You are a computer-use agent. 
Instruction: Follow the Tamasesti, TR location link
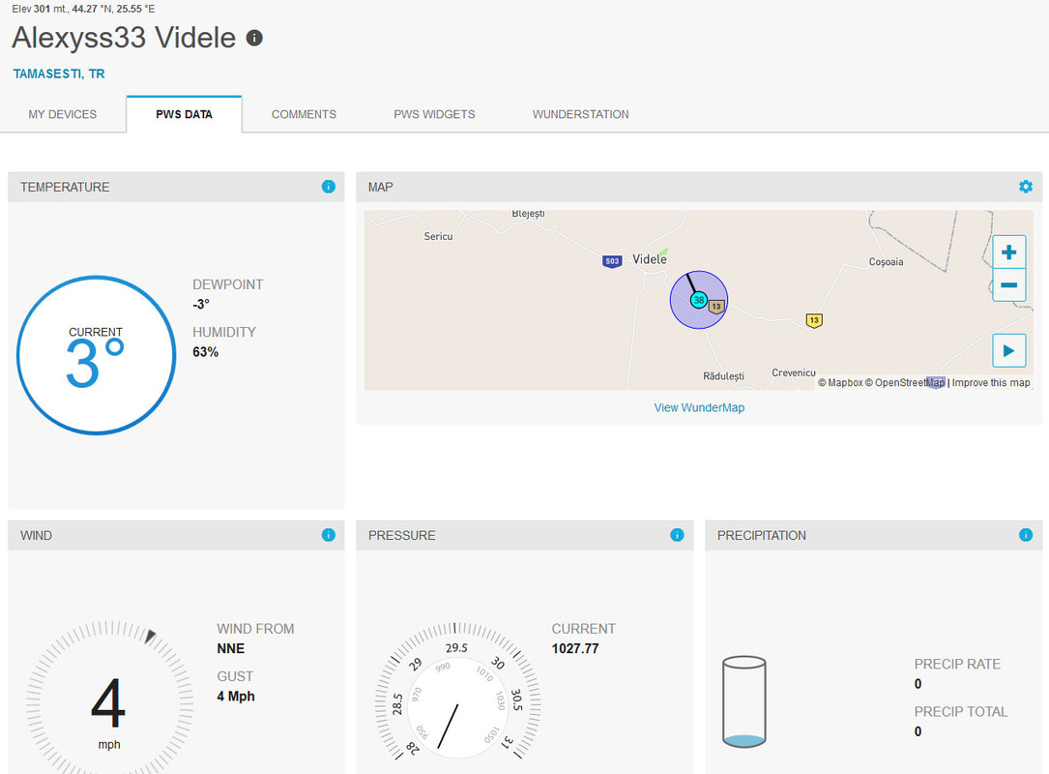[59, 74]
